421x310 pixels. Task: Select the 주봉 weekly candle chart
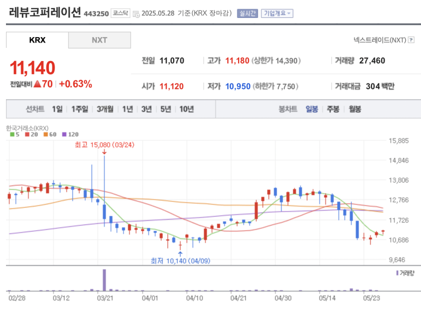coord(333,109)
